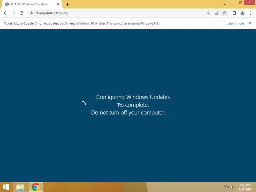Show hidden tray icons arrow

[x=220, y=187]
